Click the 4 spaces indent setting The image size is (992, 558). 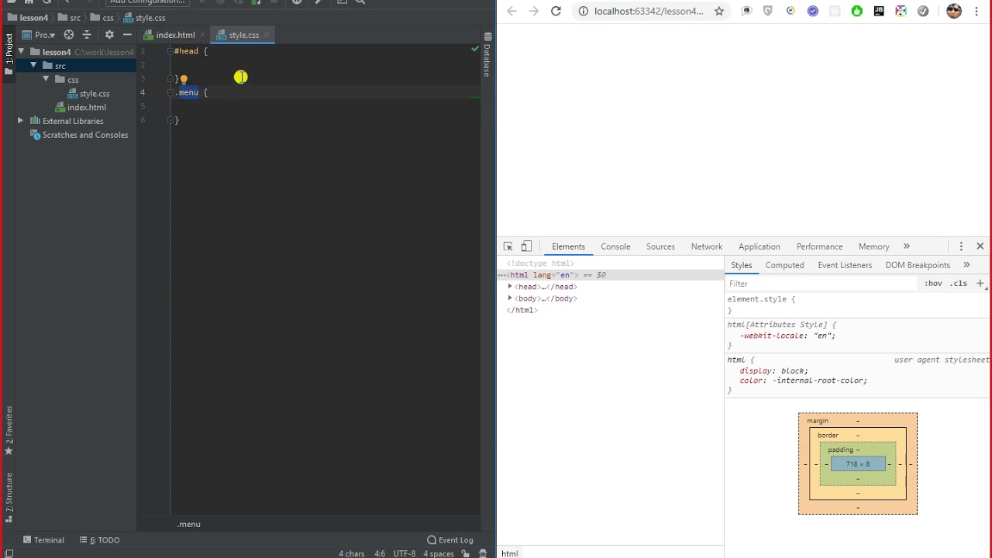[439, 553]
